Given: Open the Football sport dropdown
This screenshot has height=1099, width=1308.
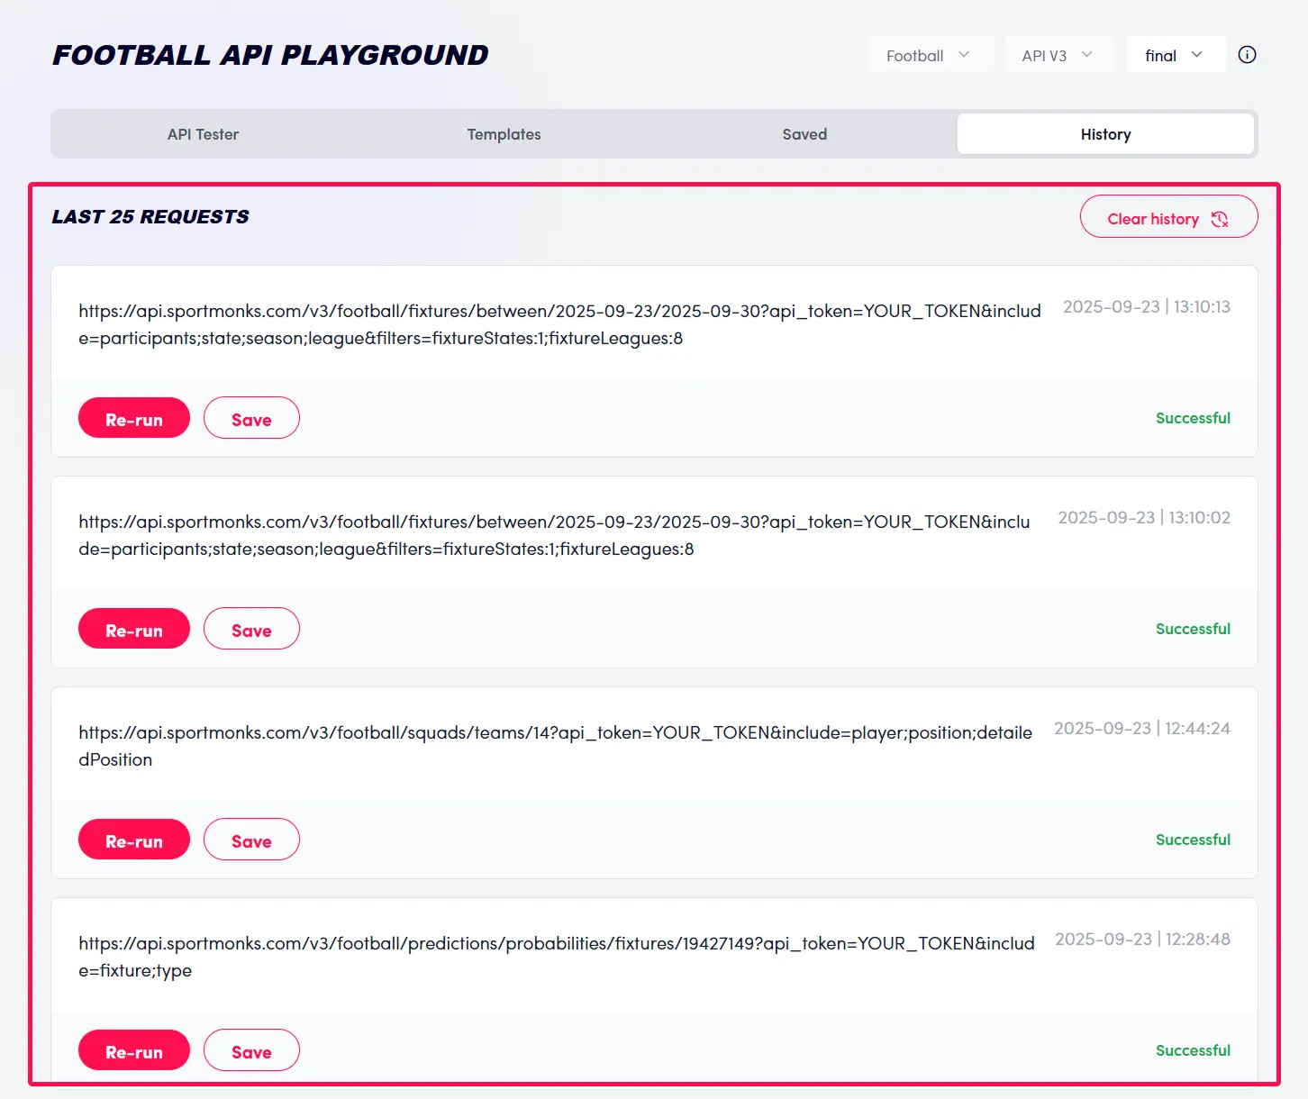Looking at the screenshot, I should click(931, 54).
